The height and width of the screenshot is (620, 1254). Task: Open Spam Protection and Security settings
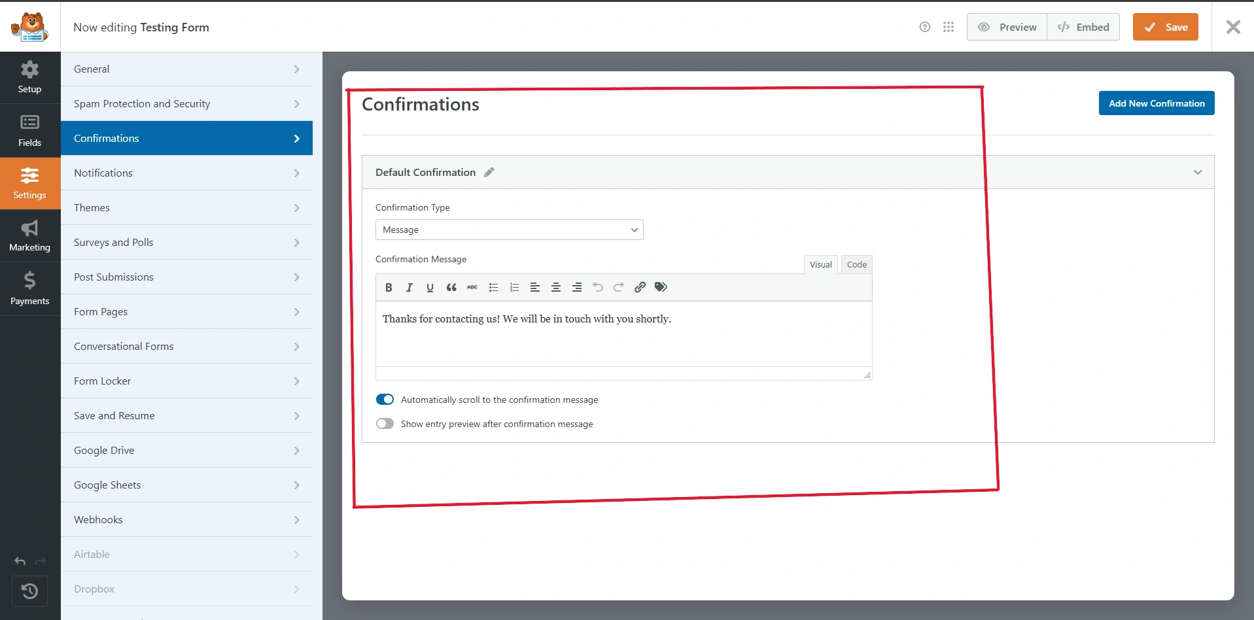(x=186, y=103)
